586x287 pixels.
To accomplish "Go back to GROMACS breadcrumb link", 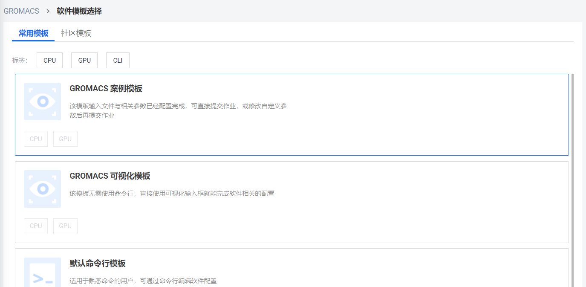I will point(21,11).
